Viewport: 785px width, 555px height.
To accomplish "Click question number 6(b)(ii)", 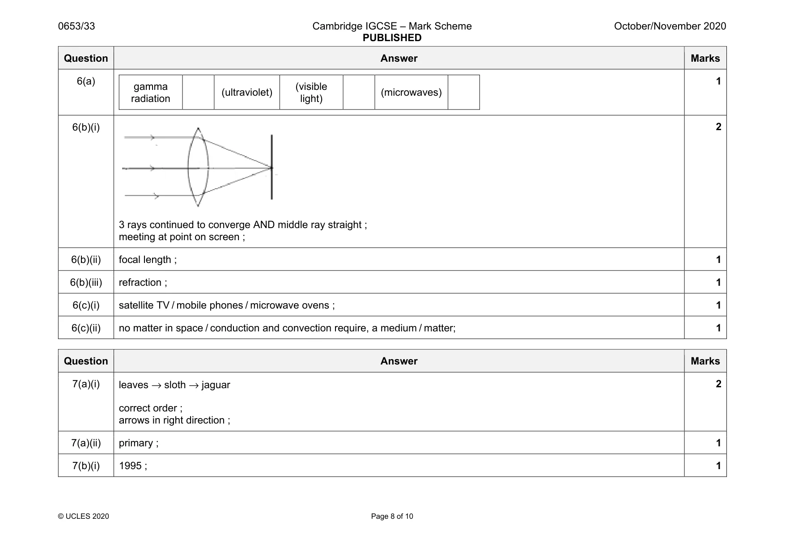I will tap(86, 259).
